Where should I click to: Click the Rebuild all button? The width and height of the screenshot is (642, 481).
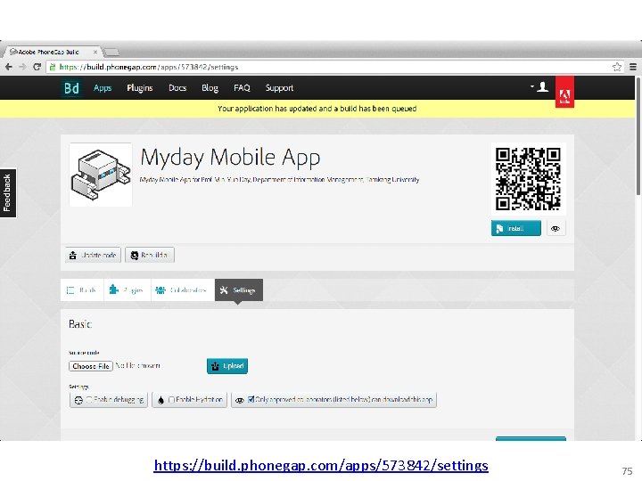[x=150, y=255]
